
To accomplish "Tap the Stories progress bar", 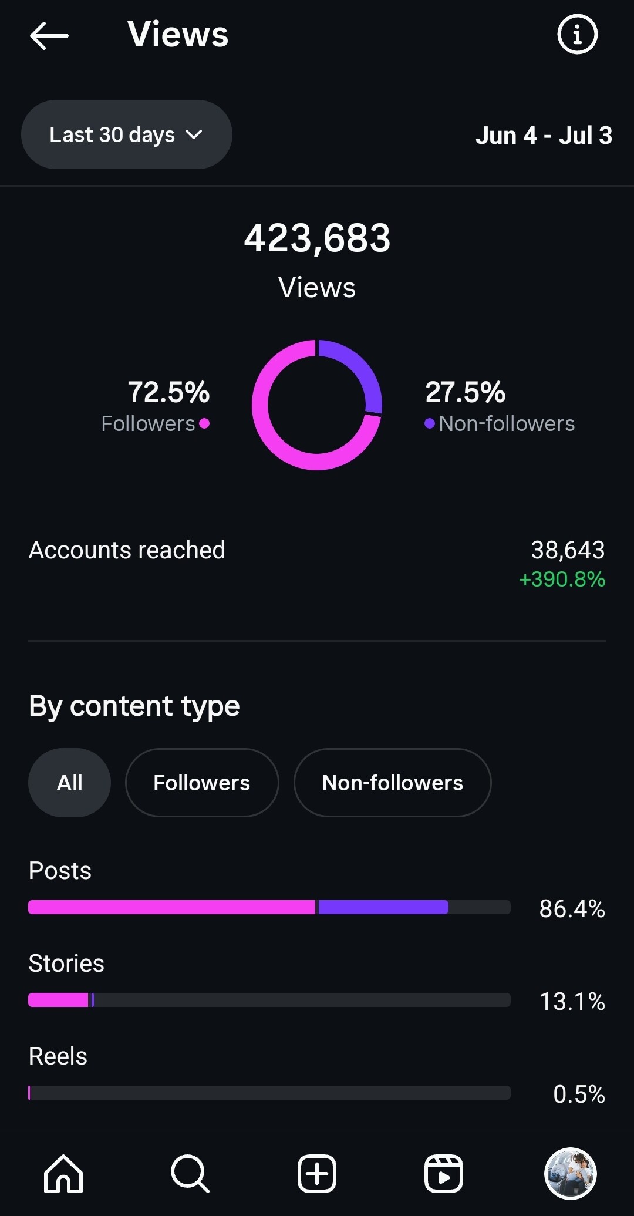I will 269,1000.
